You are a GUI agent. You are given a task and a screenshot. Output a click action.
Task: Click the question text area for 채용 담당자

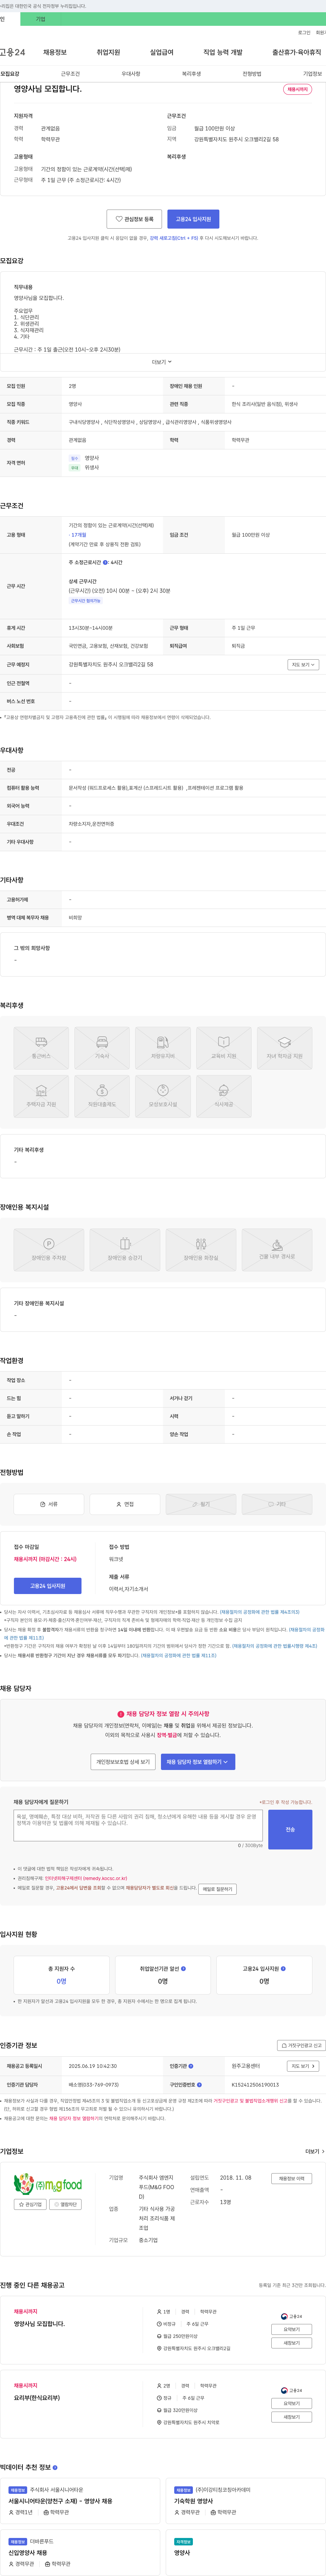pos(138,1825)
